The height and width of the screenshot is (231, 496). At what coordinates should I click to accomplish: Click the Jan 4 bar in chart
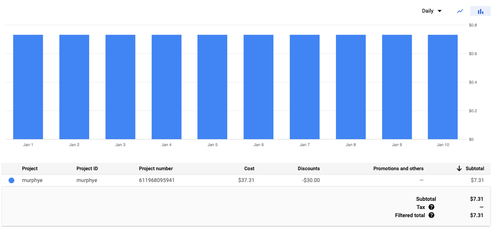click(166, 87)
